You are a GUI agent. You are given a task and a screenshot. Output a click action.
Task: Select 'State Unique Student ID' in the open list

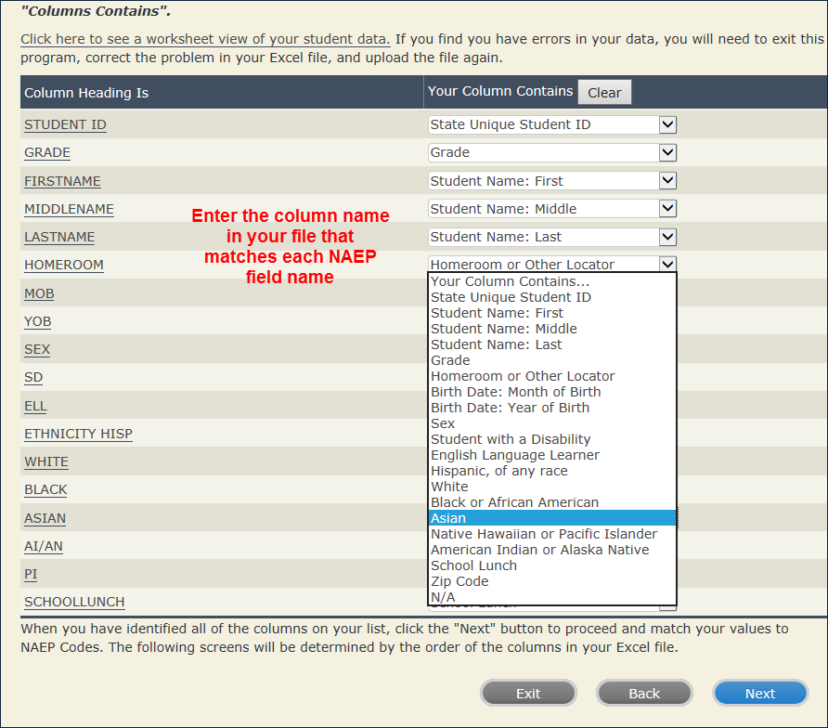click(x=552, y=297)
